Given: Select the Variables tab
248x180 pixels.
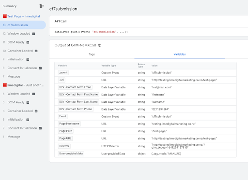Looking at the screenshot, I should point(180,55).
